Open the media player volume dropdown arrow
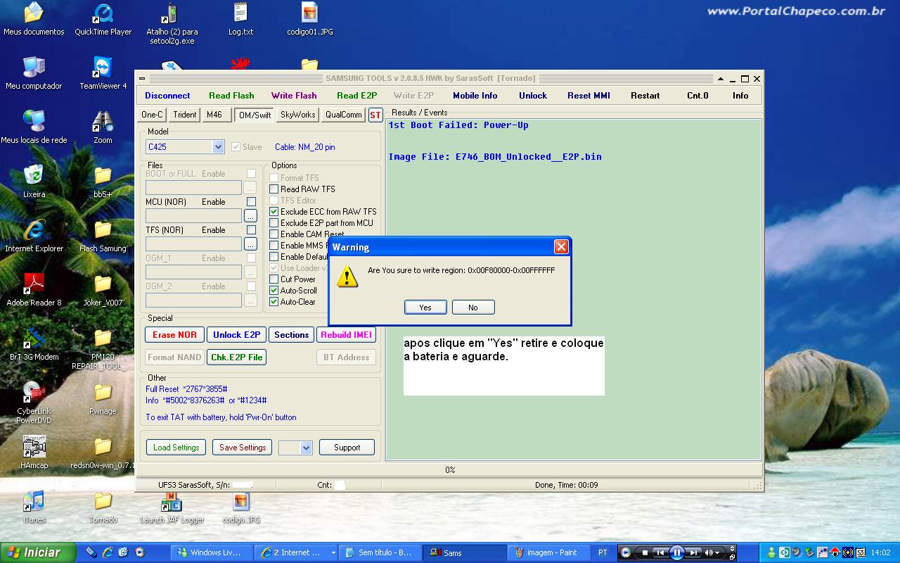This screenshot has height=563, width=900. [x=716, y=553]
